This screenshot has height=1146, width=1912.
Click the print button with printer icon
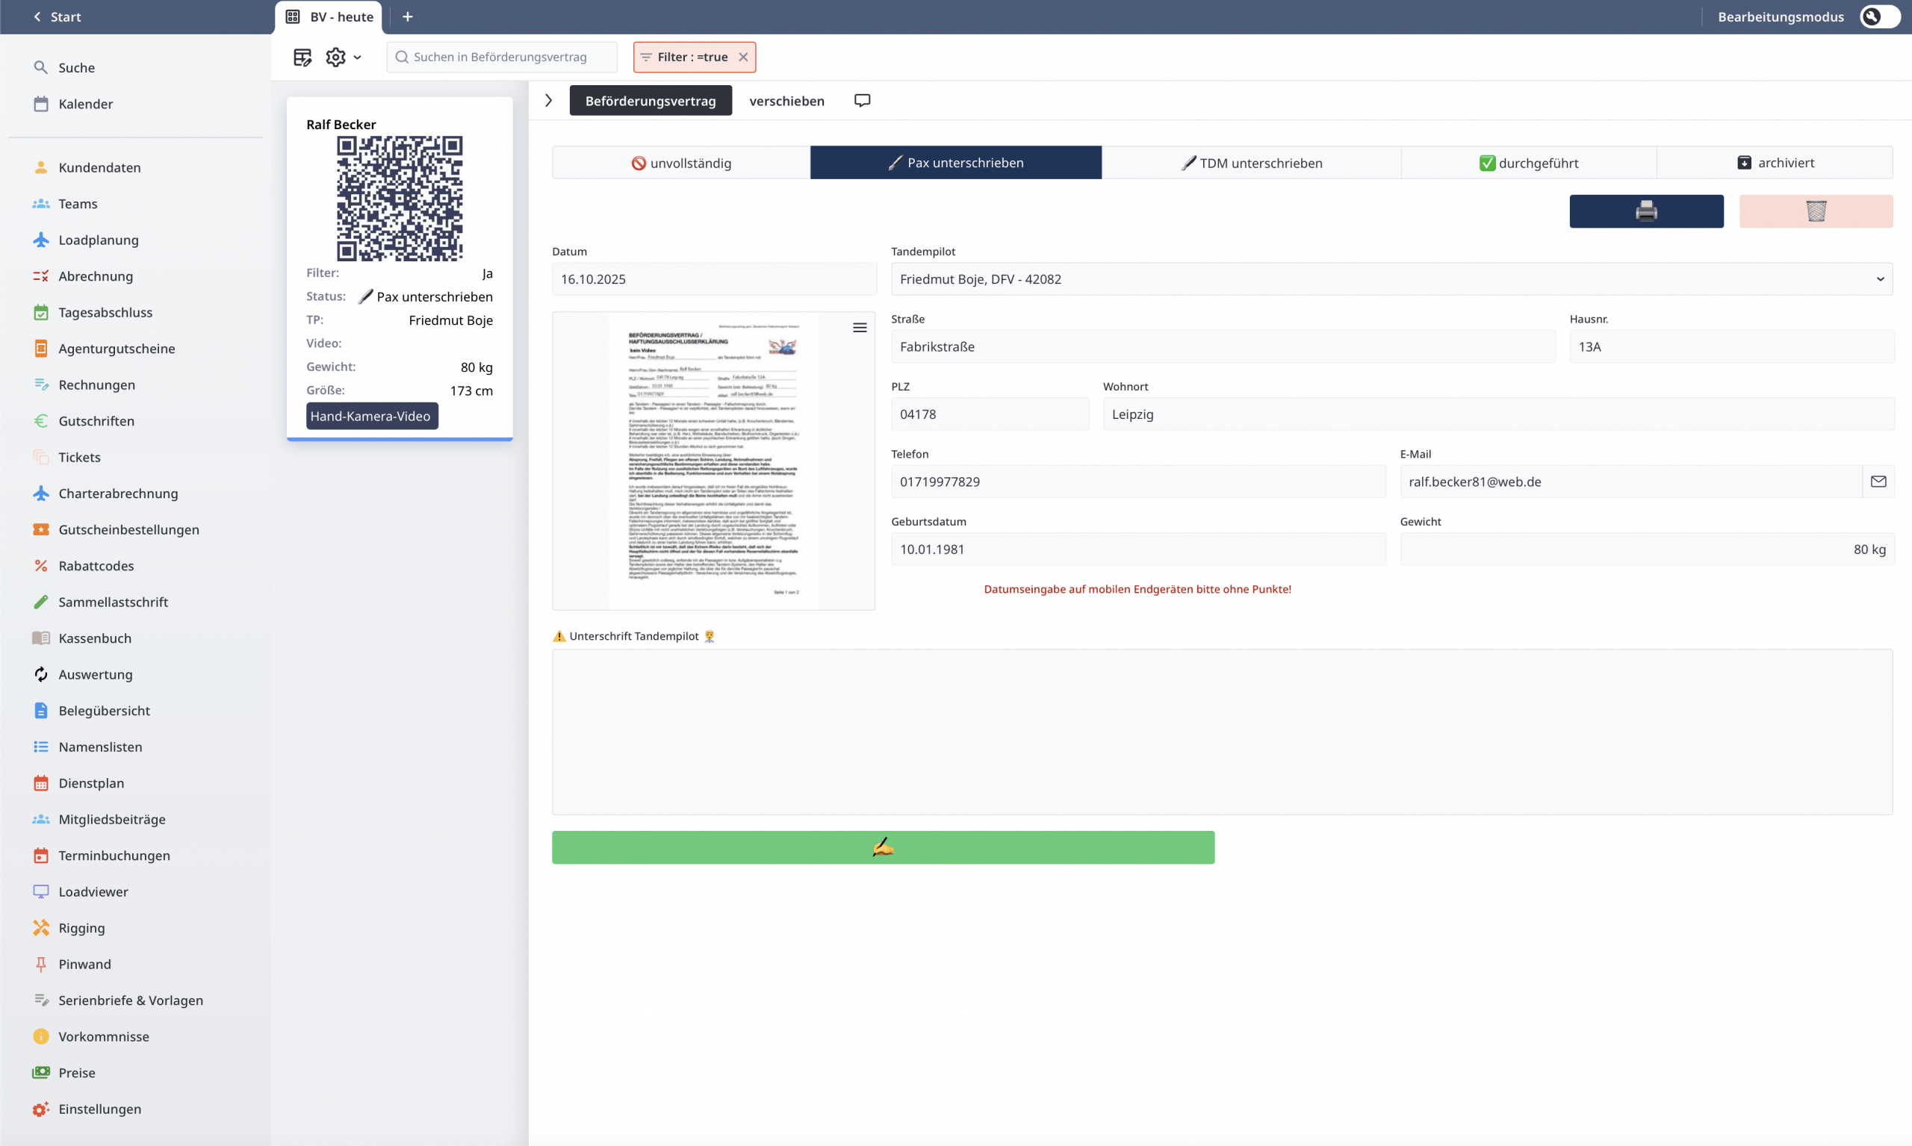[x=1645, y=211]
